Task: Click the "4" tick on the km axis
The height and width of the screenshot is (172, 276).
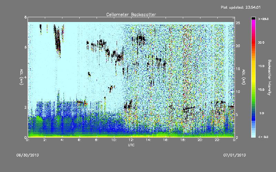Action: point(26,77)
